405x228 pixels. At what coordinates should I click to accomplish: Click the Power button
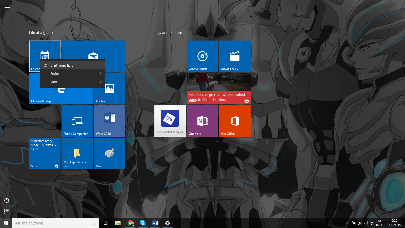click(x=7, y=200)
